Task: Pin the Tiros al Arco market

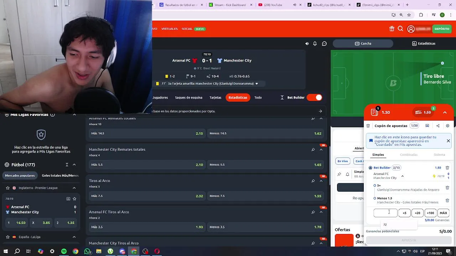Action: pyautogui.click(x=313, y=181)
